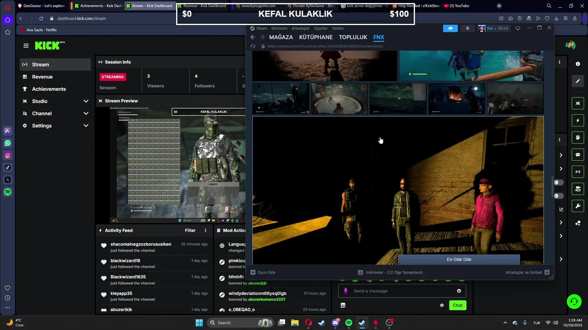
Task: Open Steam Arkadaşlar menu
Action: coord(300,28)
